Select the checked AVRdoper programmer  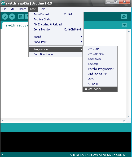click(x=100, y=89)
